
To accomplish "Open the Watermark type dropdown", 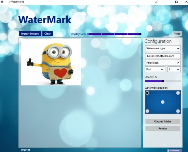I will [x=163, y=48].
